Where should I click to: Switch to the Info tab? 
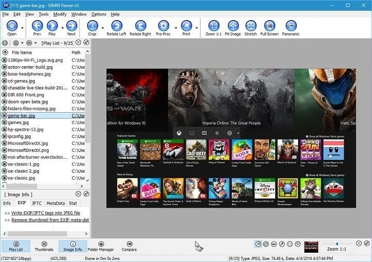7,203
